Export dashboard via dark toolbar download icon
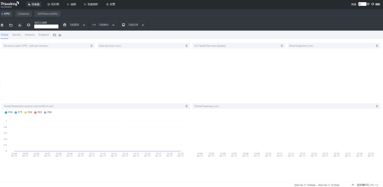 [x=20, y=25]
